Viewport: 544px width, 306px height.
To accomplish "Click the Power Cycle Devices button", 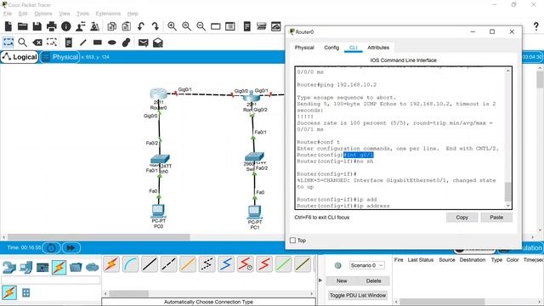I will click(x=51, y=247).
